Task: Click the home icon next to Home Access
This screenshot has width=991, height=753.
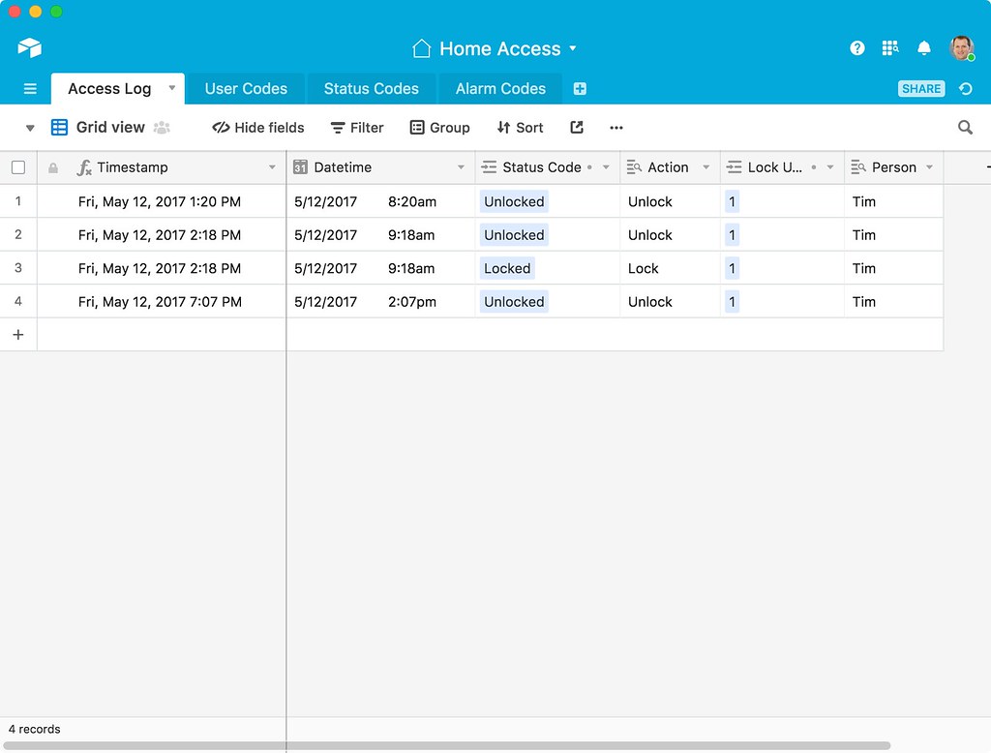Action: coord(421,48)
